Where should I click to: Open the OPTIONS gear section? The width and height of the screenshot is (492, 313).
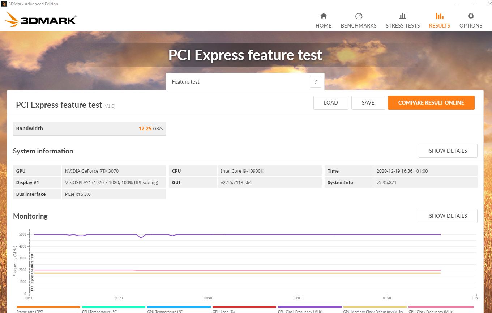(471, 20)
